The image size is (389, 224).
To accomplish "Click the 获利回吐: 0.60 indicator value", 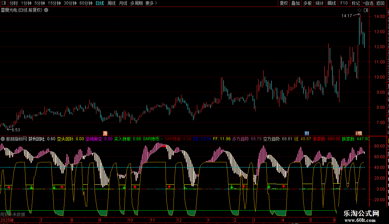I will click(42, 139).
